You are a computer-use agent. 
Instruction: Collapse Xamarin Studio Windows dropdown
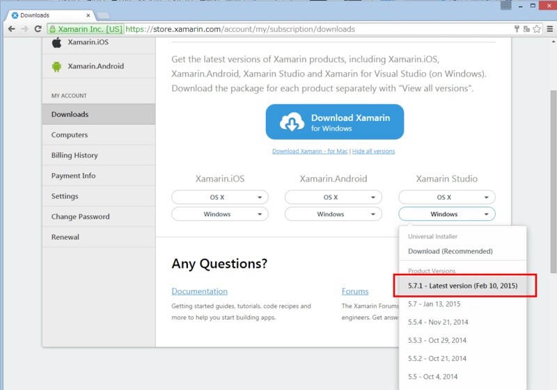[x=447, y=214]
